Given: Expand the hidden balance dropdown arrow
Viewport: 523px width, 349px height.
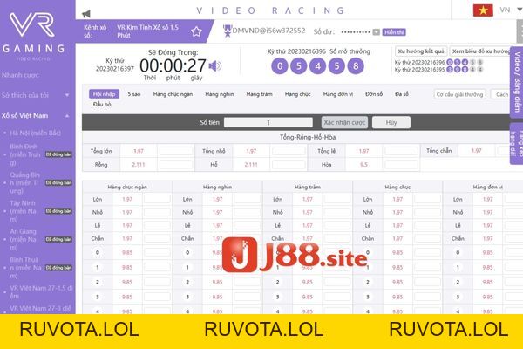Looking at the screenshot, I should point(376,32).
